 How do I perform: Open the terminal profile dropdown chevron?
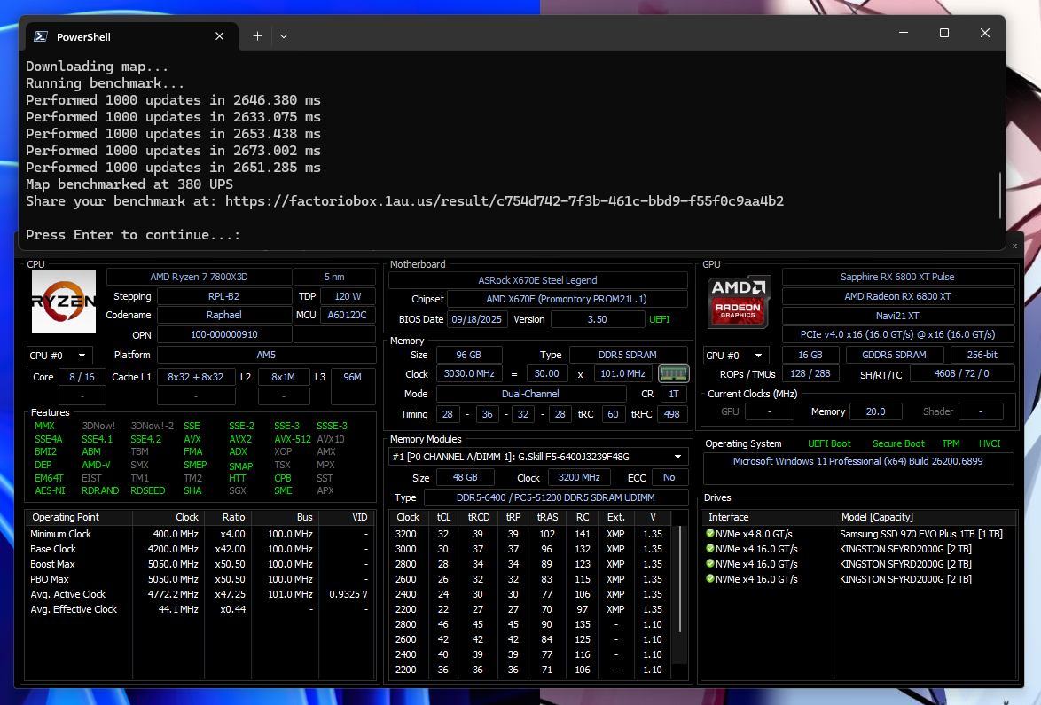tap(284, 36)
